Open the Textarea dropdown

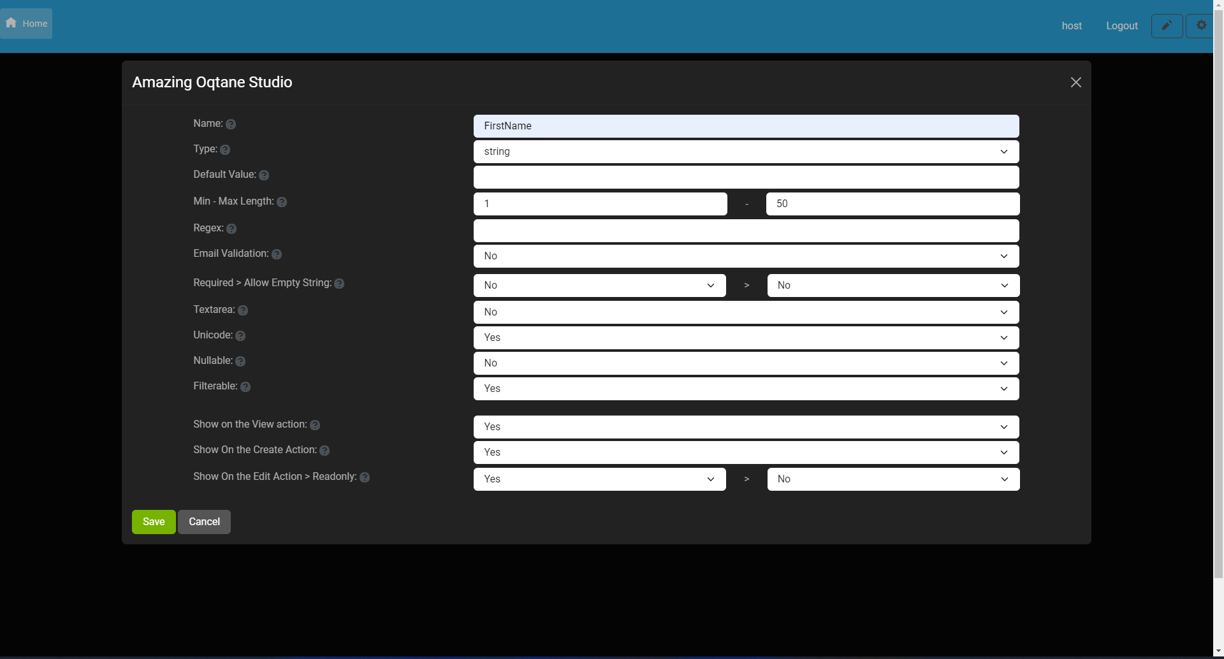click(746, 312)
